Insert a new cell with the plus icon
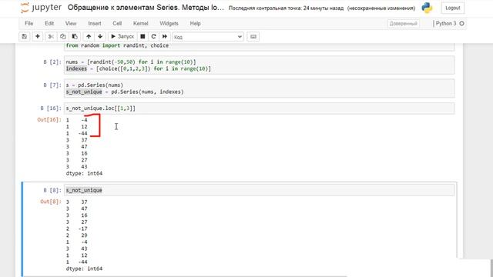 click(38, 37)
